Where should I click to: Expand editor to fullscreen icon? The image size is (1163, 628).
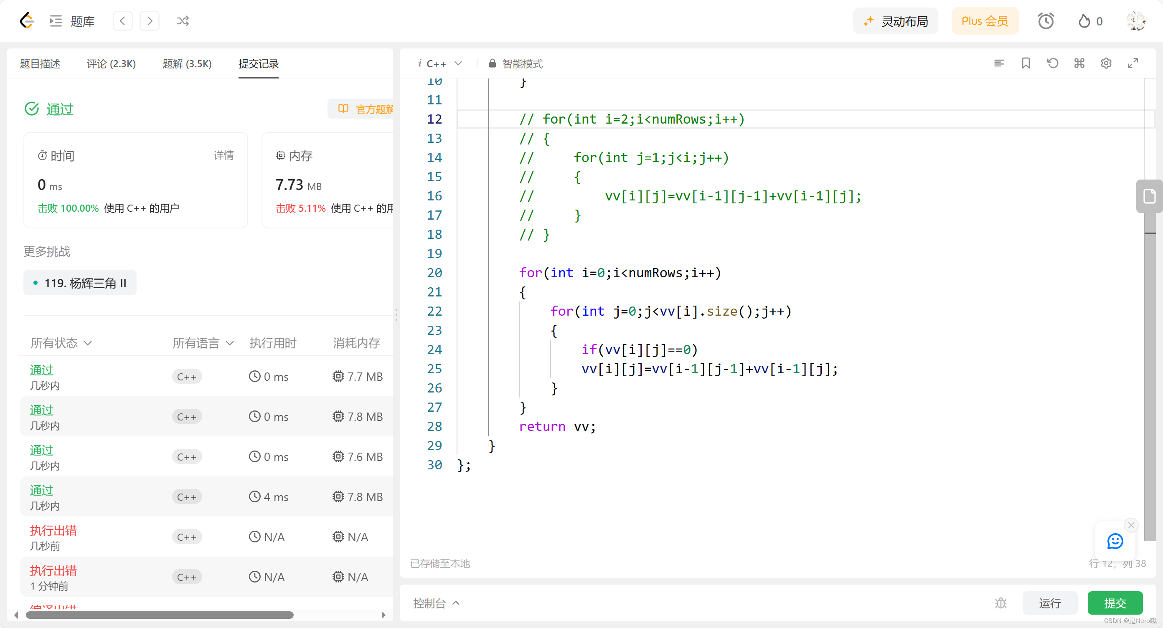coord(1133,63)
